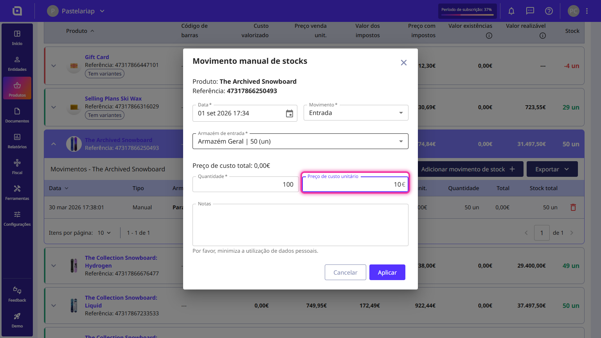Expand Collection Snowboard: Hydrogen row
This screenshot has width=601, height=338.
pos(54,266)
